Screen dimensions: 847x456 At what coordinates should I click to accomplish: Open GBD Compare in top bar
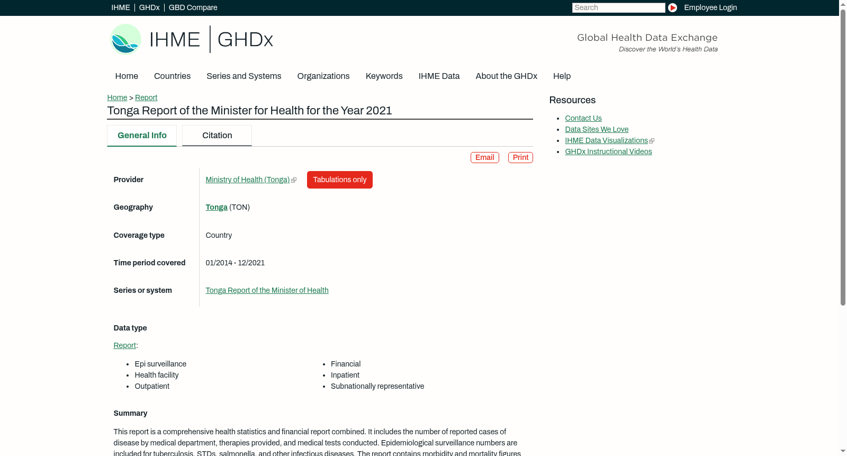[x=193, y=8]
